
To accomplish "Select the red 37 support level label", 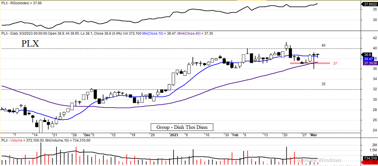I will coord(335,63).
